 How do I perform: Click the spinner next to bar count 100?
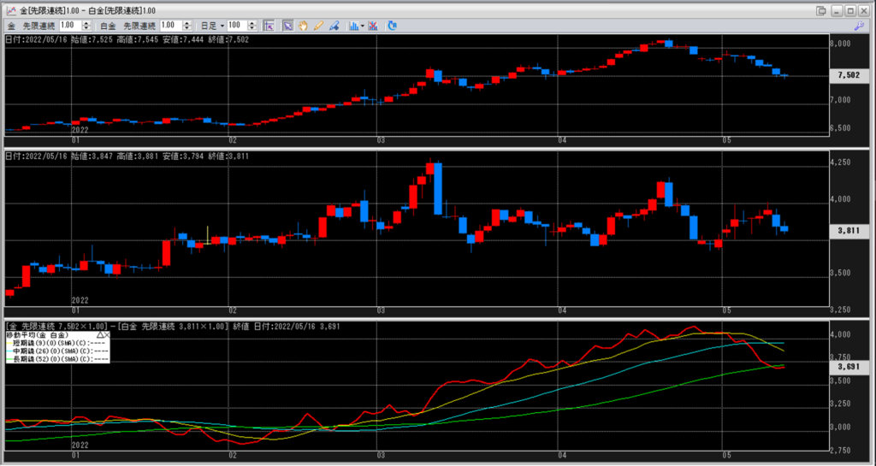pos(250,27)
